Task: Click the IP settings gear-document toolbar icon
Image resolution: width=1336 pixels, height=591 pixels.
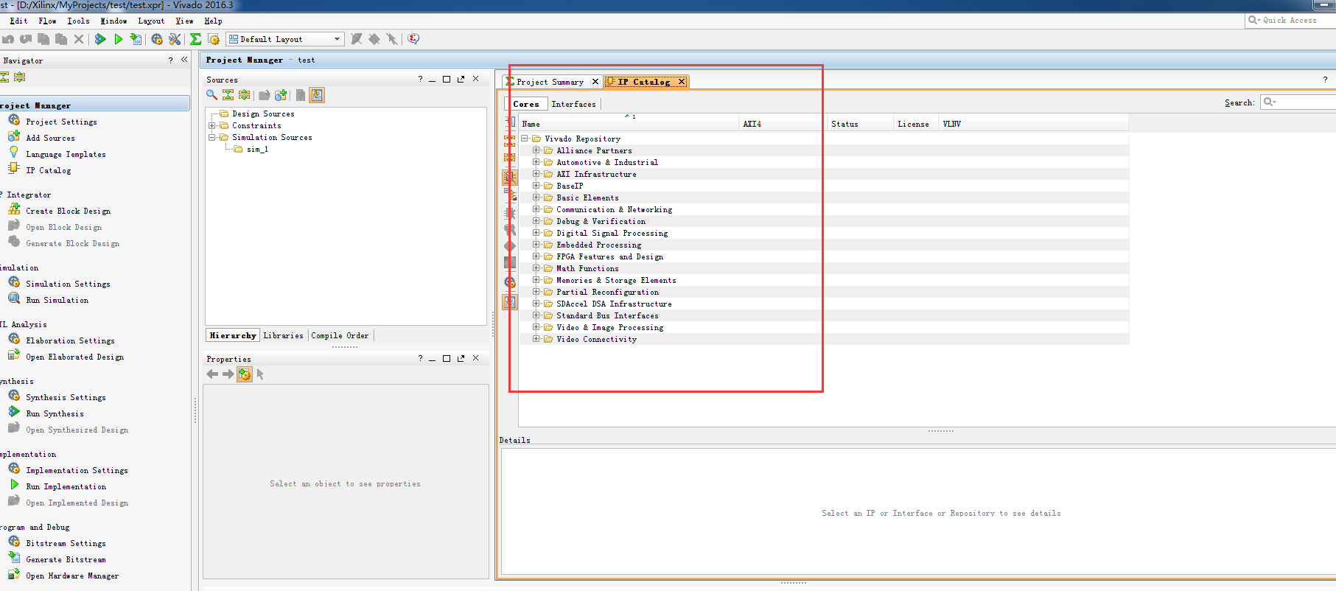Action: click(214, 39)
